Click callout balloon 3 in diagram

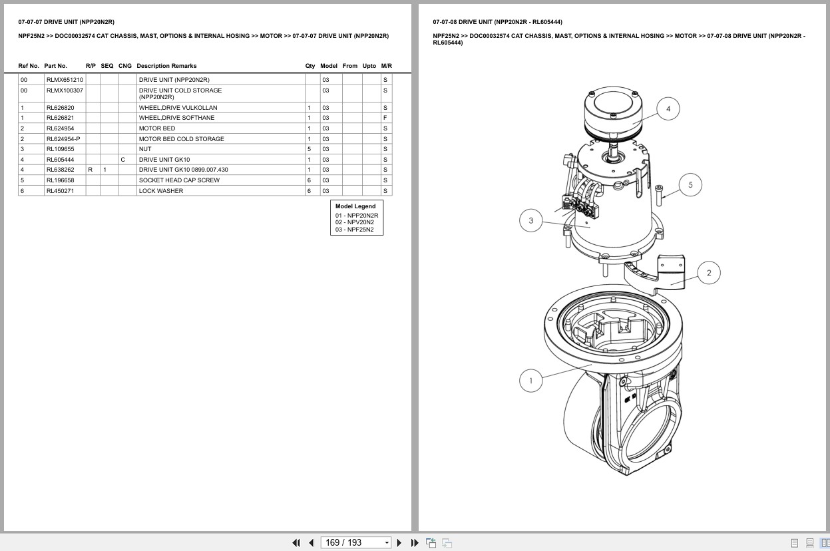(x=530, y=221)
